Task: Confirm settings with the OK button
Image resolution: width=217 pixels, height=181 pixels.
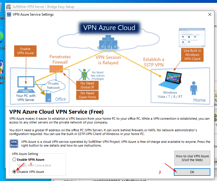Action: coord(192,172)
